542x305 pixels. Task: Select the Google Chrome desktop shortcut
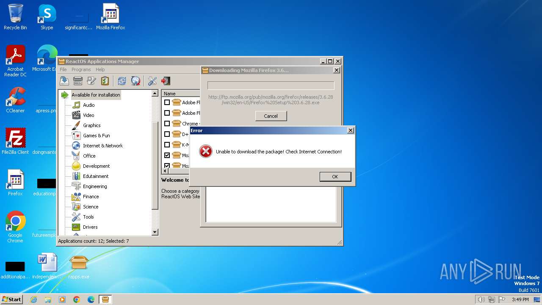pos(15,227)
